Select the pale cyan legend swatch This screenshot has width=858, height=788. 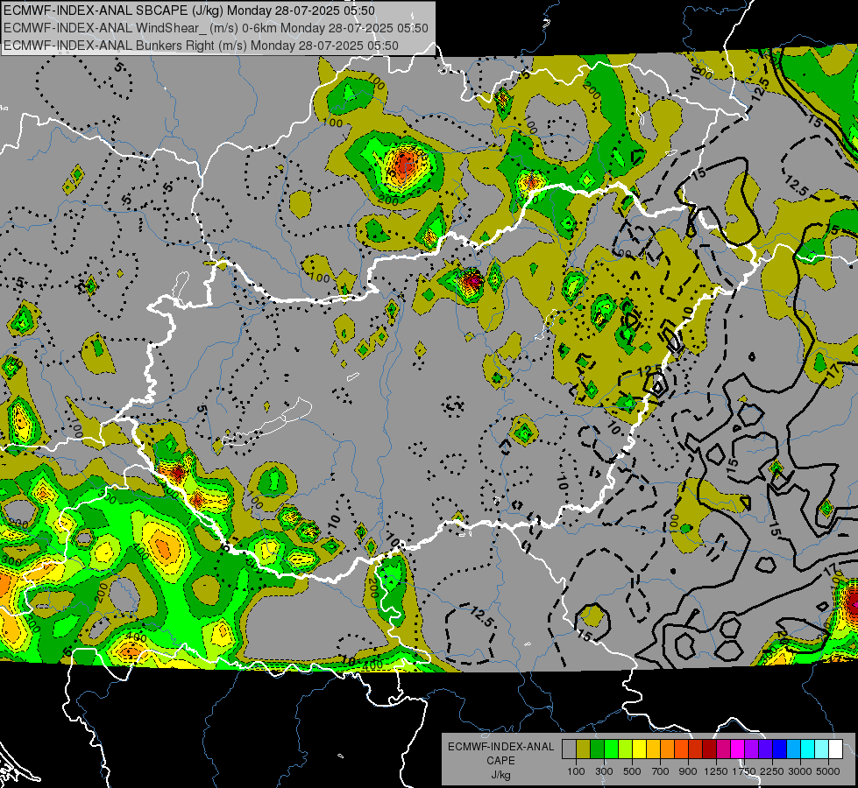(822, 749)
